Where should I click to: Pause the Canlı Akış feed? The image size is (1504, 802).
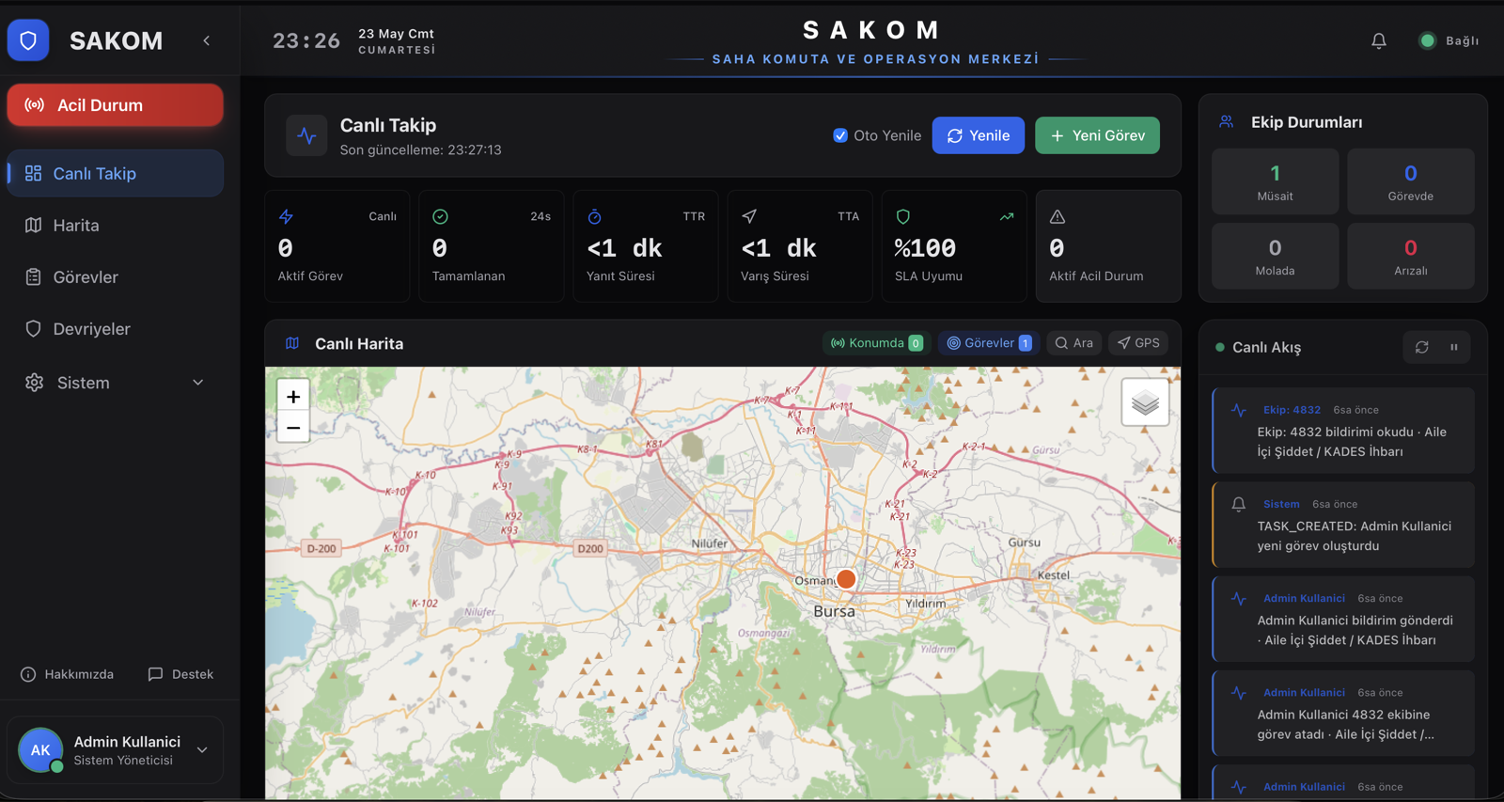1454,347
